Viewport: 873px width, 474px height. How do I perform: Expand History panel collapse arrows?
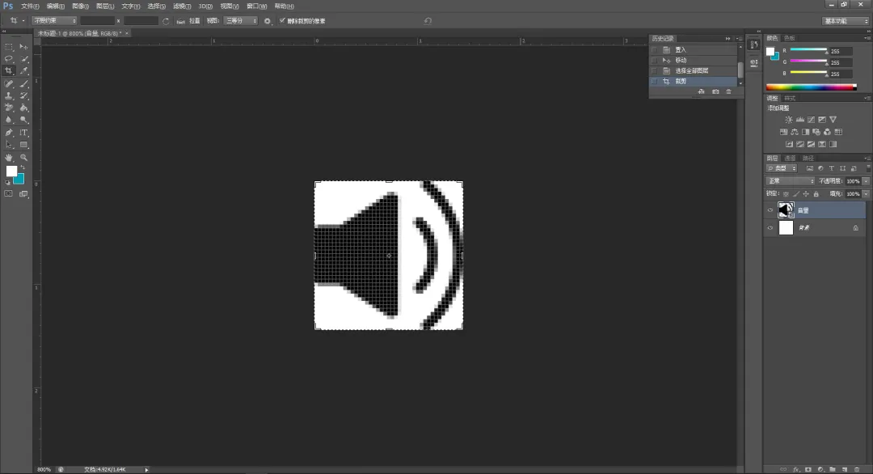[727, 39]
